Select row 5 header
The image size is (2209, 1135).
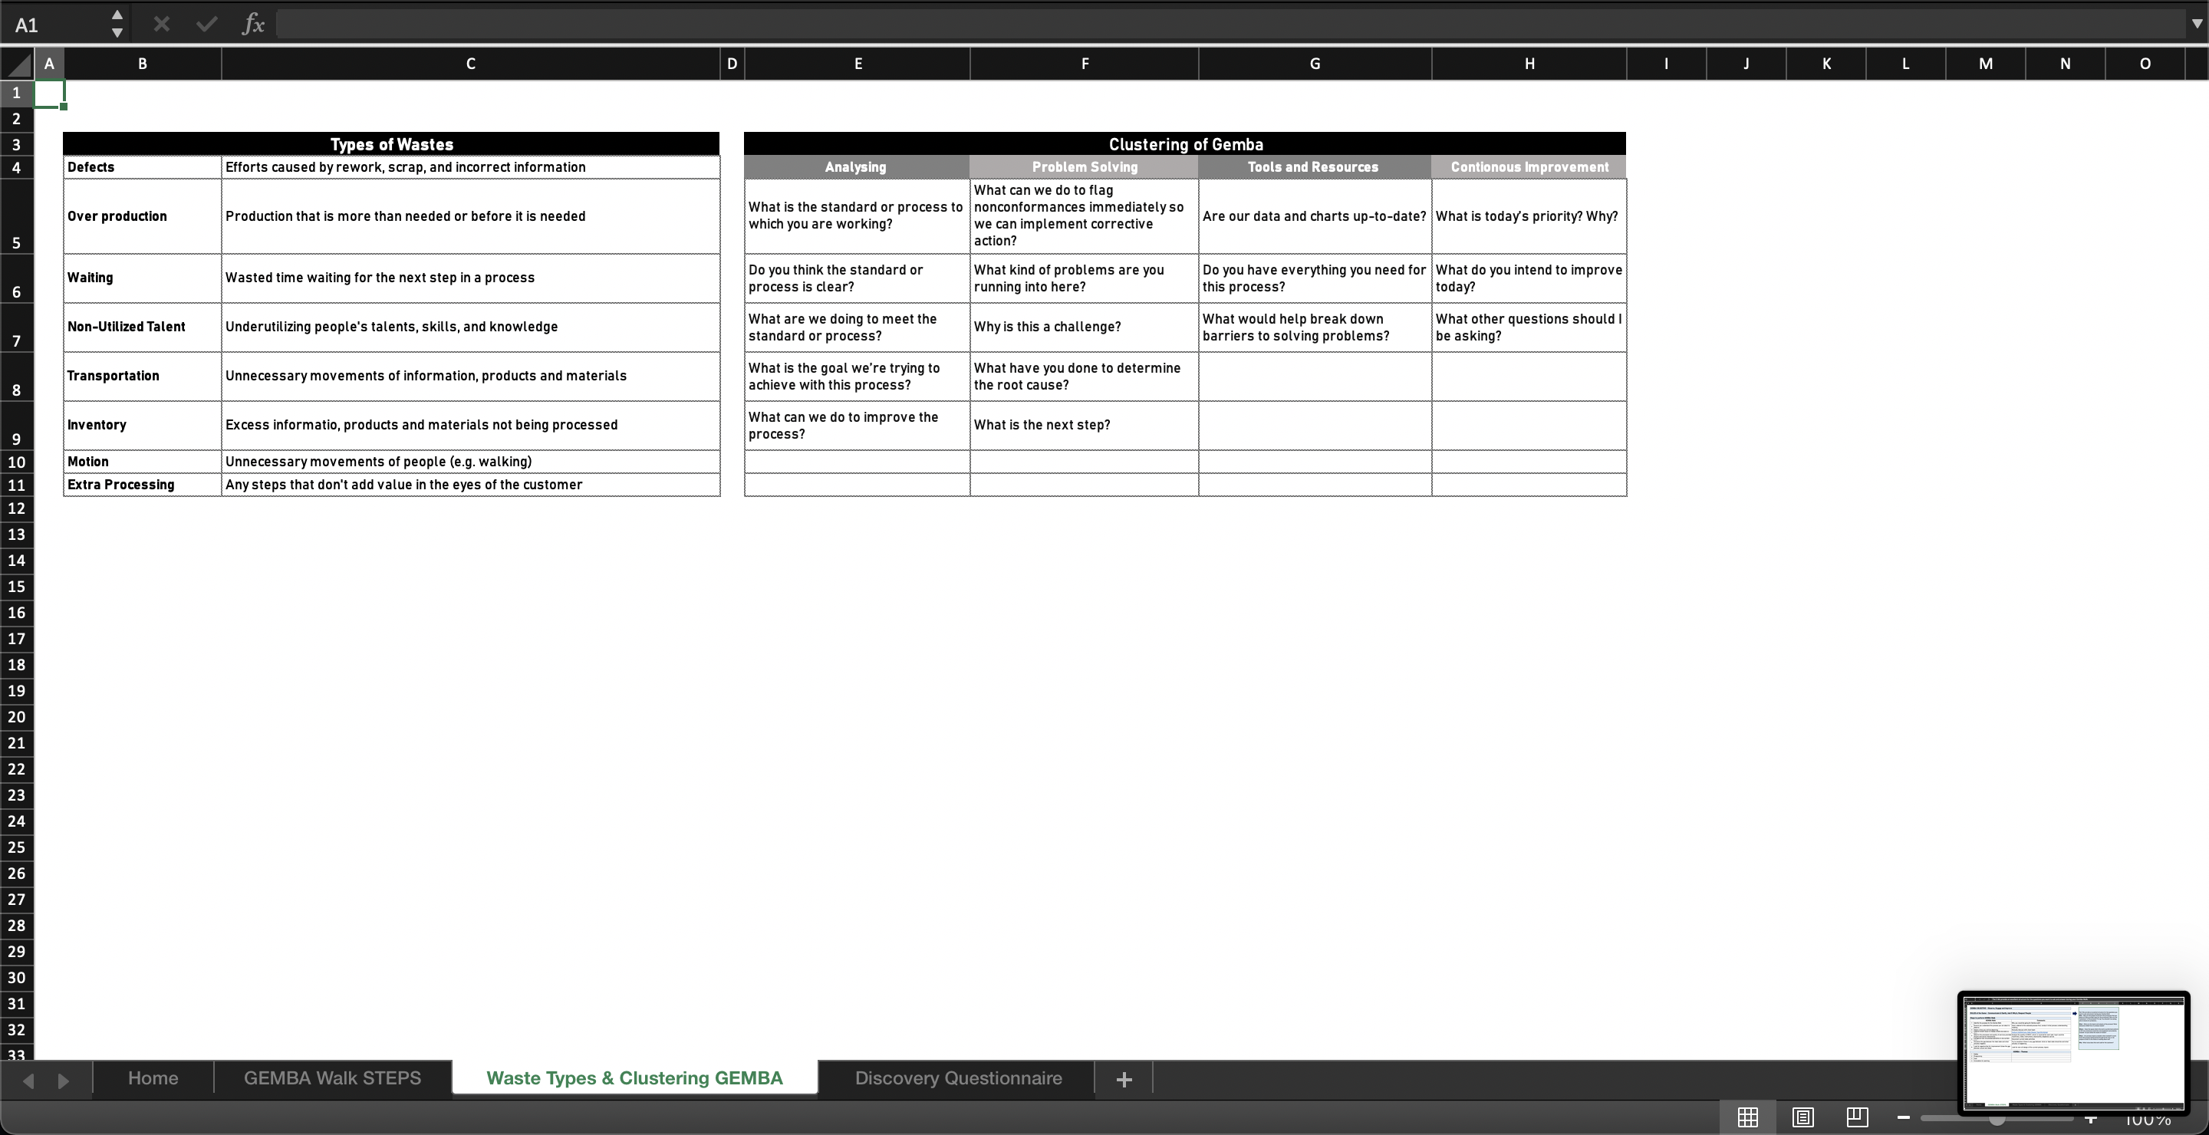(x=16, y=216)
